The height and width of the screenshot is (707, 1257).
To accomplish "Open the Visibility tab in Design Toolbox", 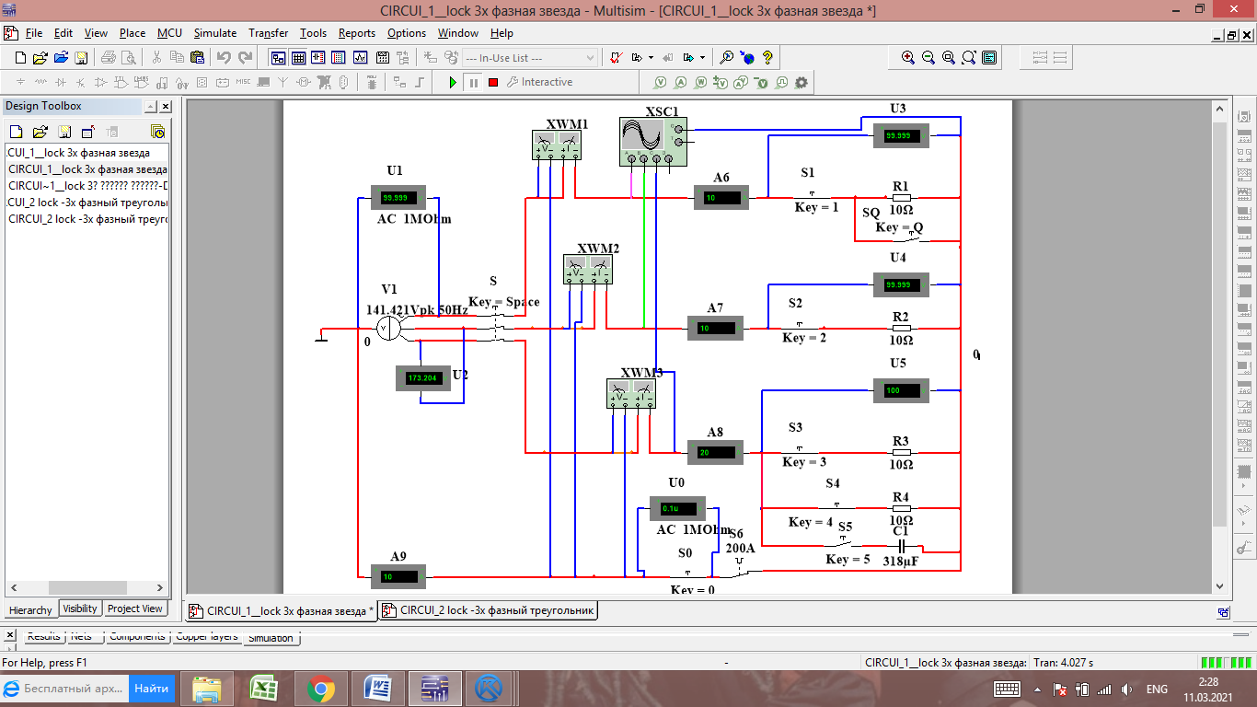I will tap(80, 608).
